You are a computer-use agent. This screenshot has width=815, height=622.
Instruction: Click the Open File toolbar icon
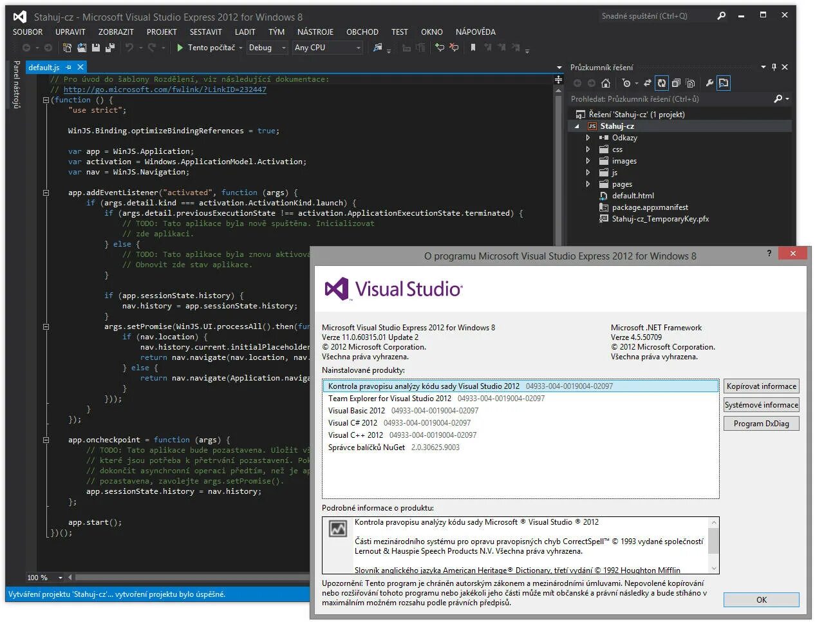click(x=82, y=48)
